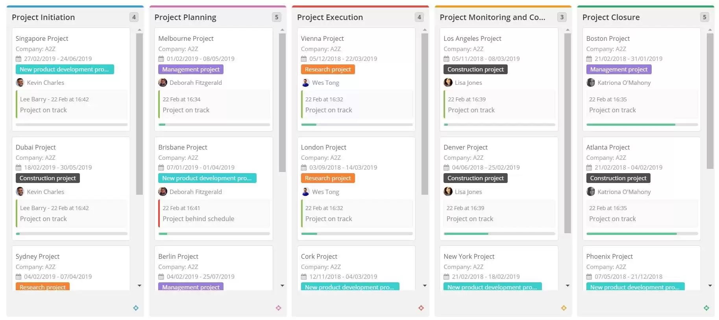Click Lisa Jones' avatar on Los Angeles Project

[448, 82]
